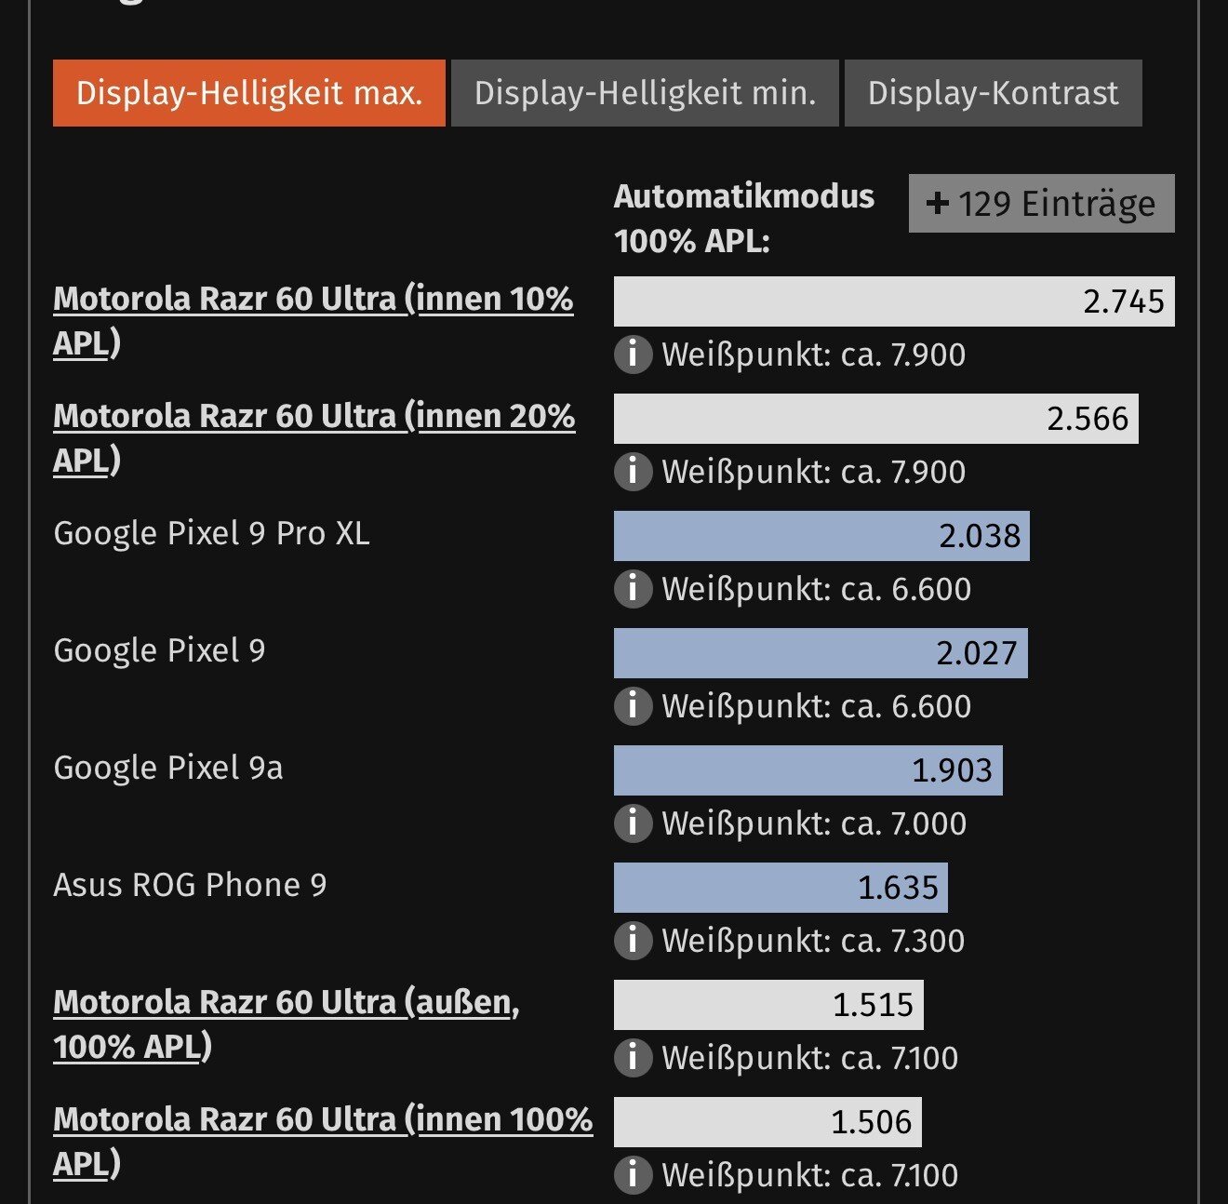The height and width of the screenshot is (1204, 1228).
Task: Click info icon under the 2.566 bar
Action: click(633, 472)
